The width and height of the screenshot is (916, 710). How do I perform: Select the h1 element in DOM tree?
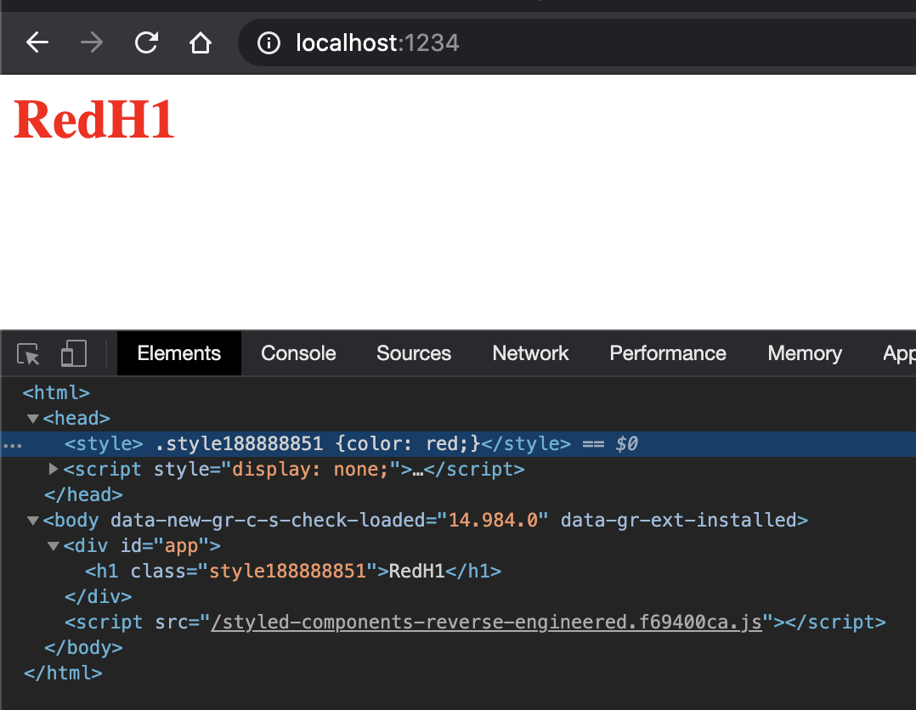[x=292, y=572]
